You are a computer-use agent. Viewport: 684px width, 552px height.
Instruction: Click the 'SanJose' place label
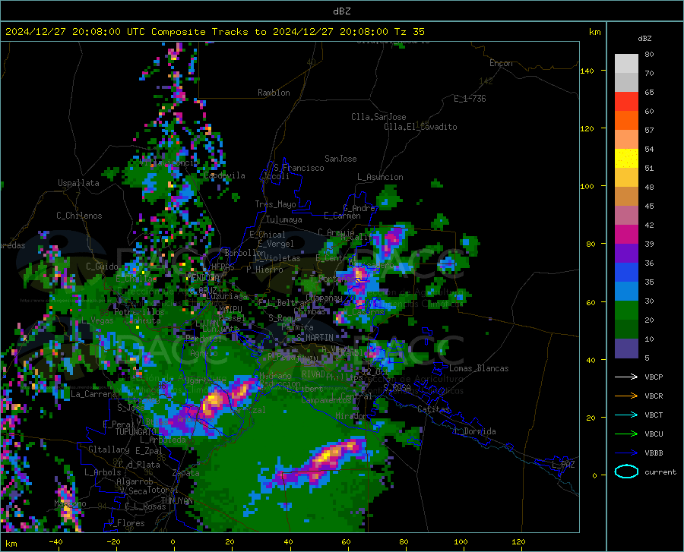[x=340, y=159]
